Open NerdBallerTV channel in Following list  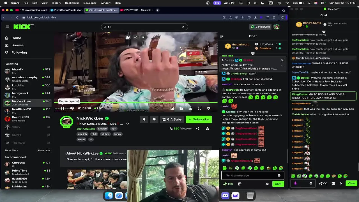coord(27,111)
